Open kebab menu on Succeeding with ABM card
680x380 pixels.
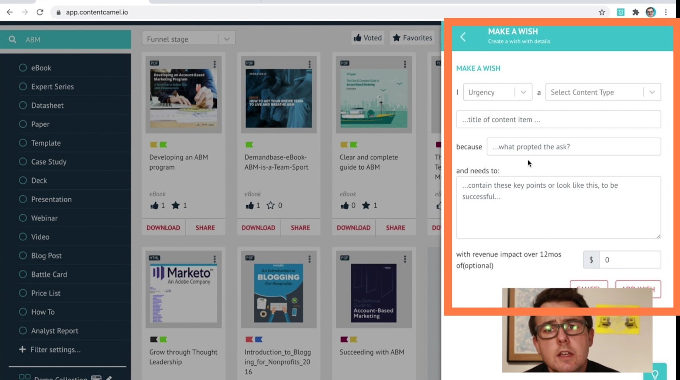click(x=405, y=259)
